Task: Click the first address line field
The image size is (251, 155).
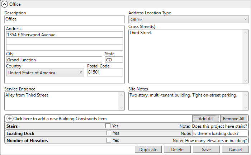Action: click(65, 34)
